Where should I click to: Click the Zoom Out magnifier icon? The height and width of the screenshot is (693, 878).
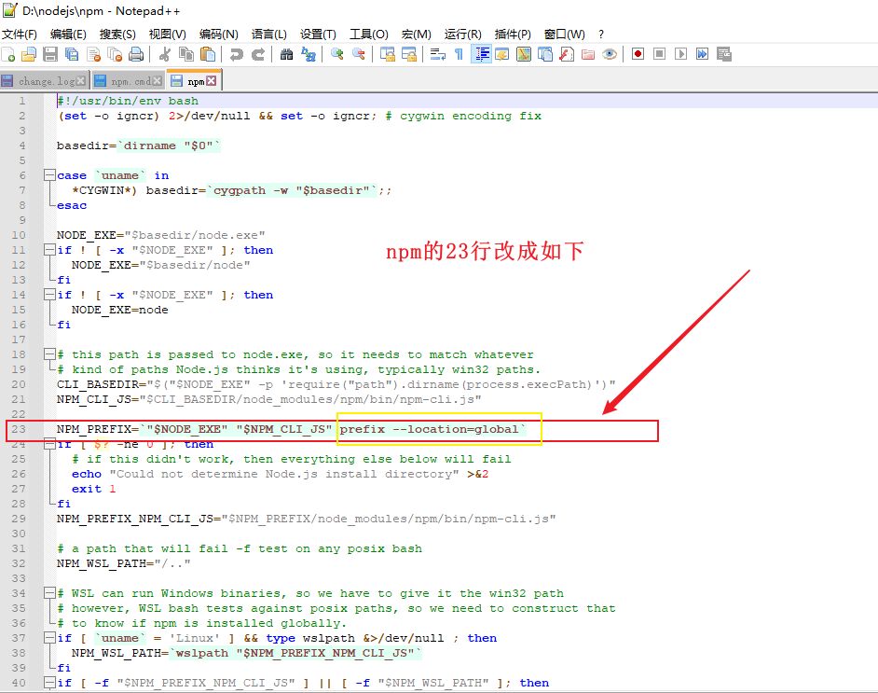pos(358,54)
